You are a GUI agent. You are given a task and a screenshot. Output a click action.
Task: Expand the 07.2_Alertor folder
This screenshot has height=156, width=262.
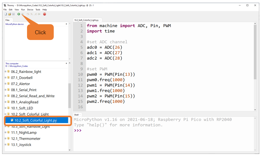point(5,84)
